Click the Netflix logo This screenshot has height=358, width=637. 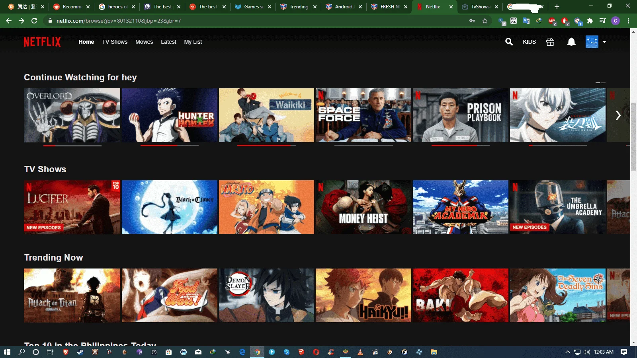coord(42,42)
